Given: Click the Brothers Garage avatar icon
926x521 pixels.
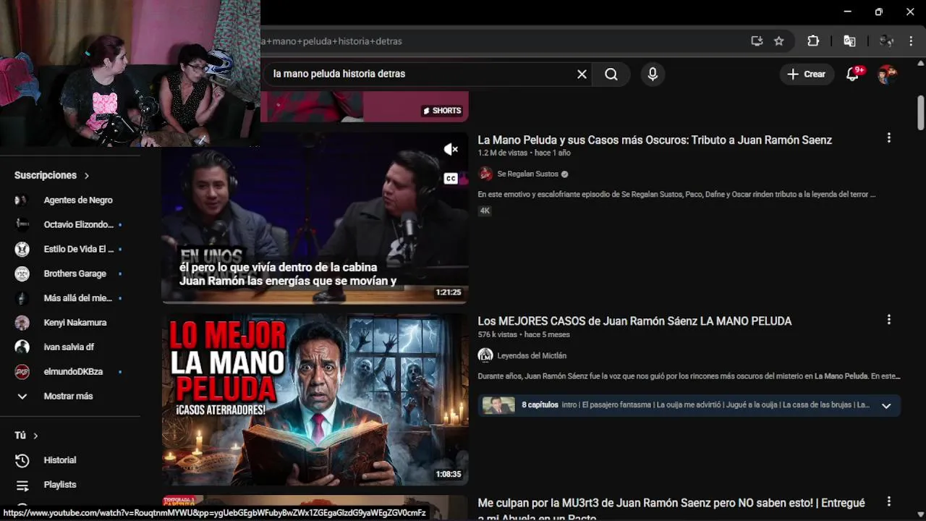Looking at the screenshot, I should 22,274.
